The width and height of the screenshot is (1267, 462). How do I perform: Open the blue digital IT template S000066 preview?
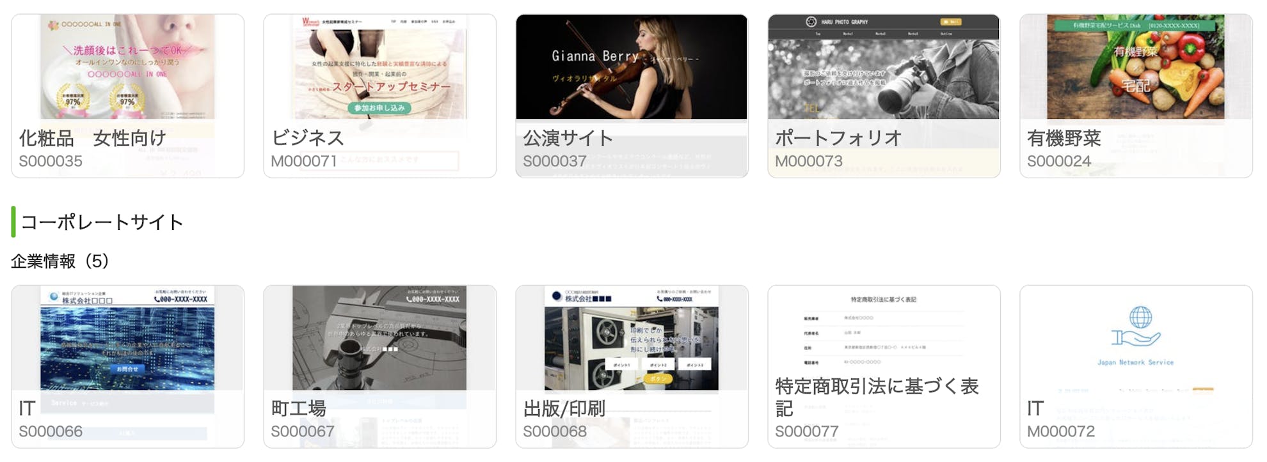127,339
